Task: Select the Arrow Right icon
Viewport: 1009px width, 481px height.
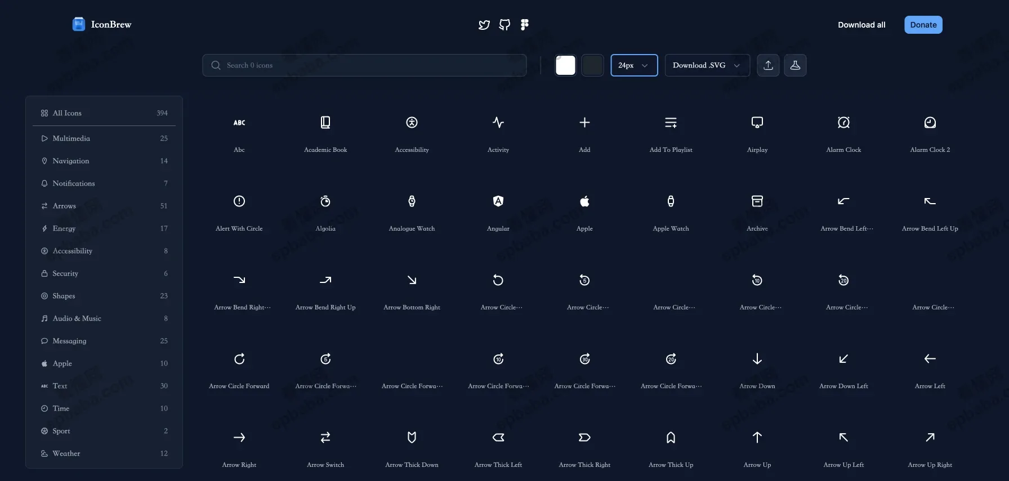Action: [239, 438]
